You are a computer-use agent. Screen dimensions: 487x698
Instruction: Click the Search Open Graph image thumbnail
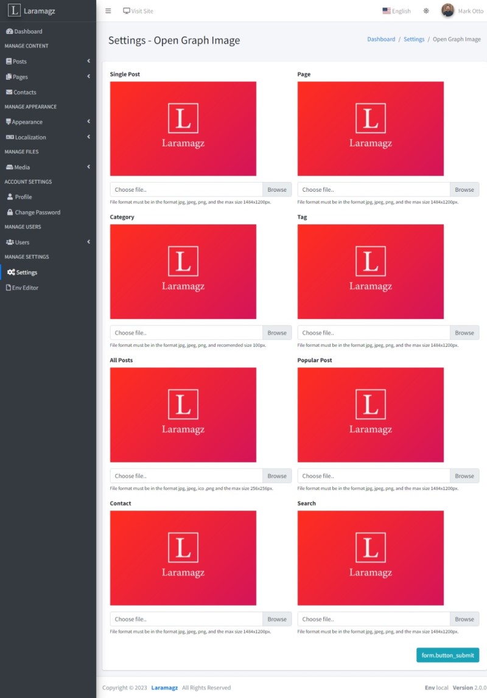(370, 558)
